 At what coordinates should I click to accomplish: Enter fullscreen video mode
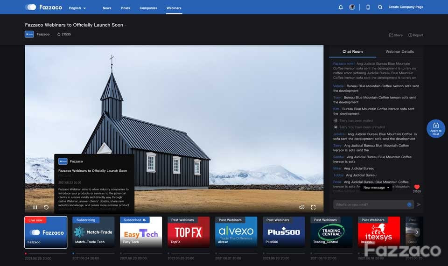click(313, 207)
